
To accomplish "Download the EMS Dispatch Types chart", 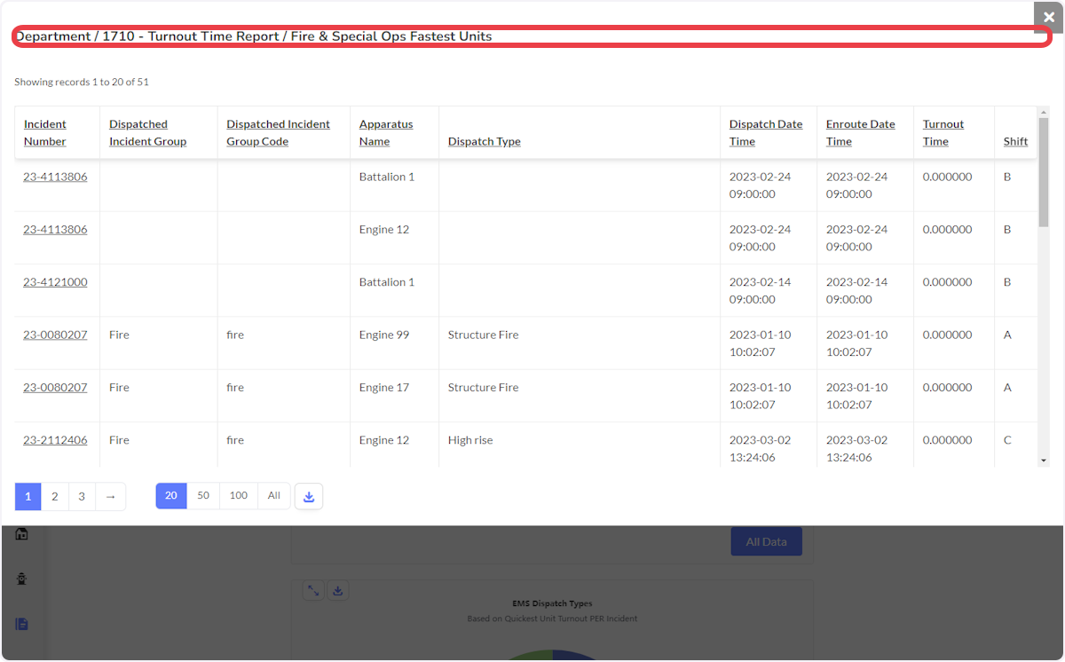I will [337, 590].
